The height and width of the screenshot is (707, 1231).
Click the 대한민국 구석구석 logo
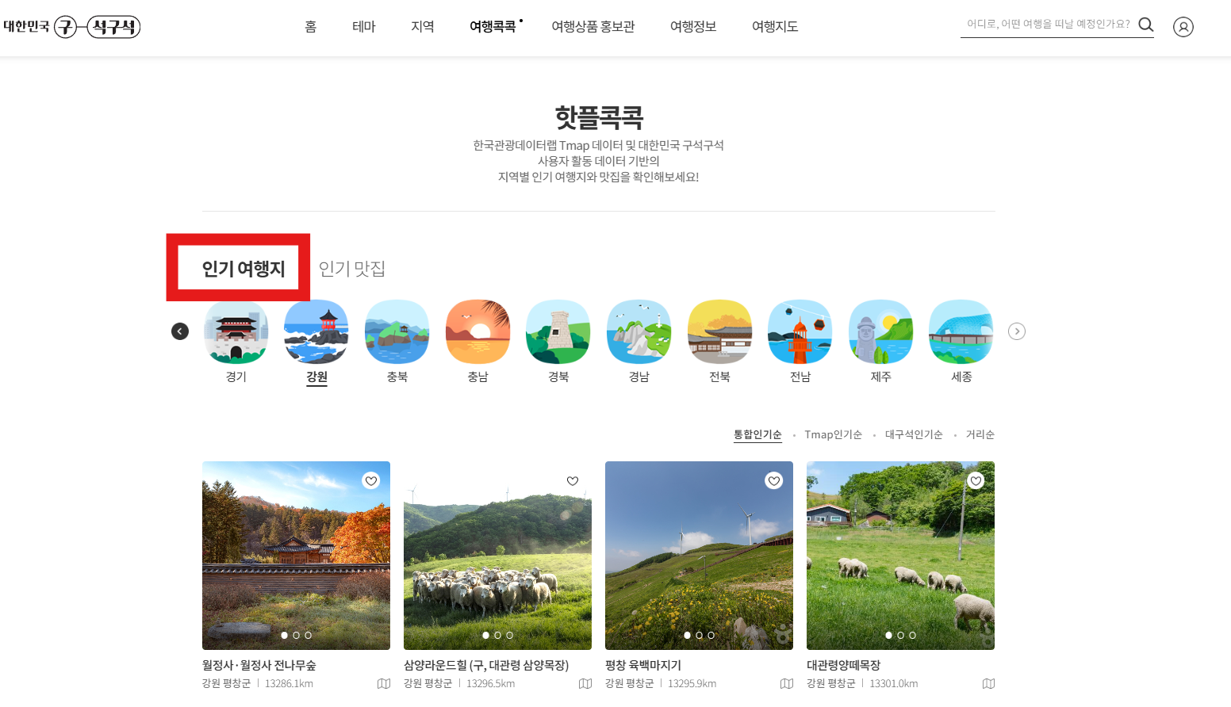click(x=72, y=27)
